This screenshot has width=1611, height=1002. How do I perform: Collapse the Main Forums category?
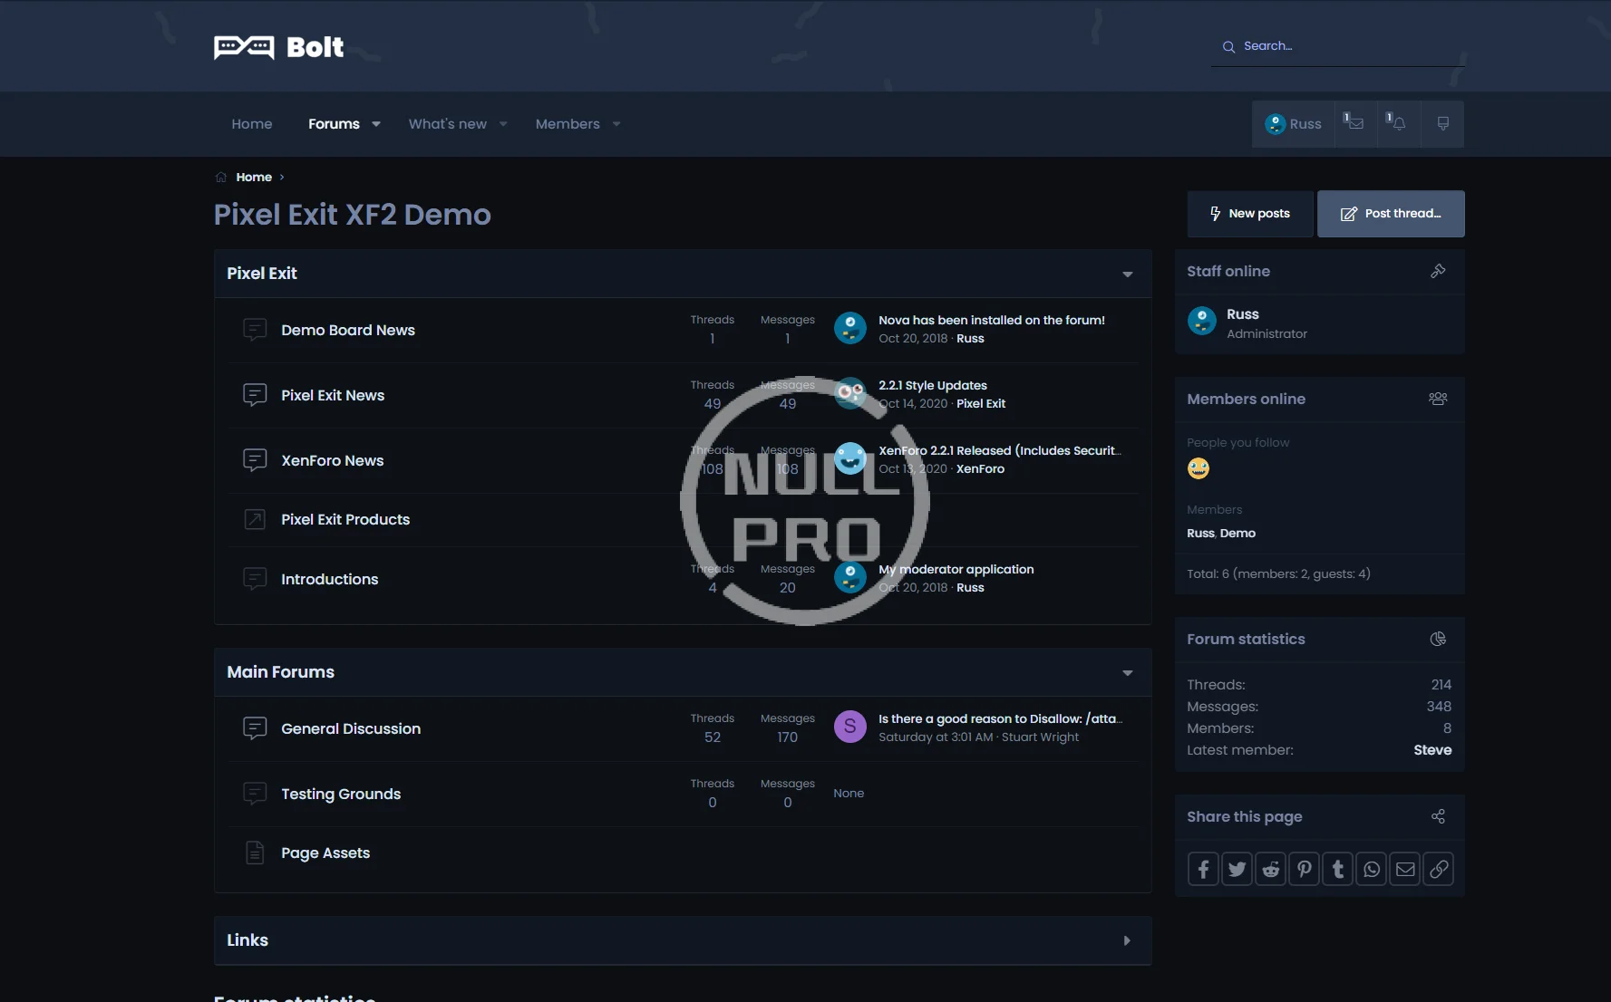point(1127,673)
